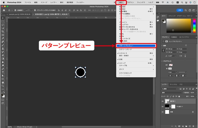Select the Brush tool
Image resolution: width=198 pixels, height=128 pixels.
[x=3, y=45]
